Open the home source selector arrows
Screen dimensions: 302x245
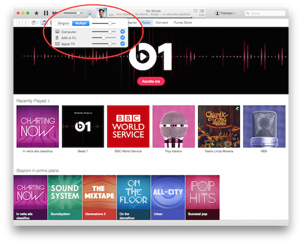click(37, 23)
